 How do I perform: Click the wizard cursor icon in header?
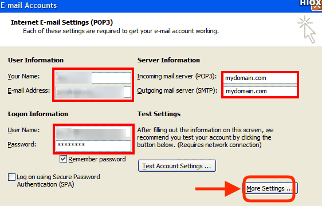point(307,30)
